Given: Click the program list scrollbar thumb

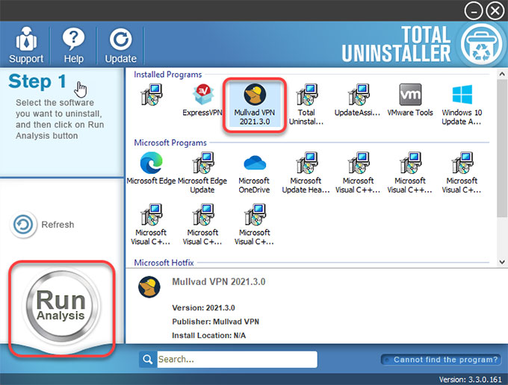Looking at the screenshot, I should click(502, 148).
